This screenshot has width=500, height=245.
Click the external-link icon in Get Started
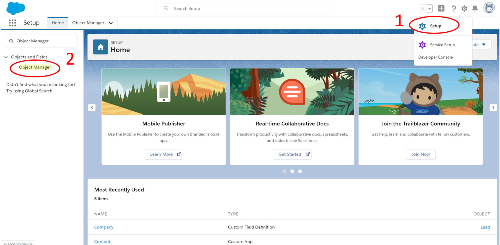308,154
